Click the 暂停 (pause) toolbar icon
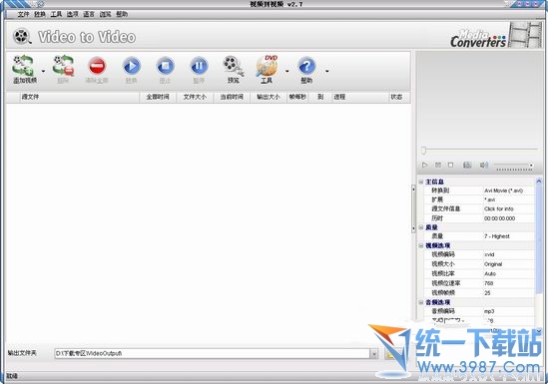Image resolution: width=548 pixels, height=384 pixels. 199,66
